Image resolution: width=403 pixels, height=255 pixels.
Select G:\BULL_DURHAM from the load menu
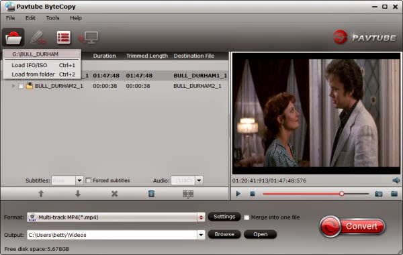[42, 54]
